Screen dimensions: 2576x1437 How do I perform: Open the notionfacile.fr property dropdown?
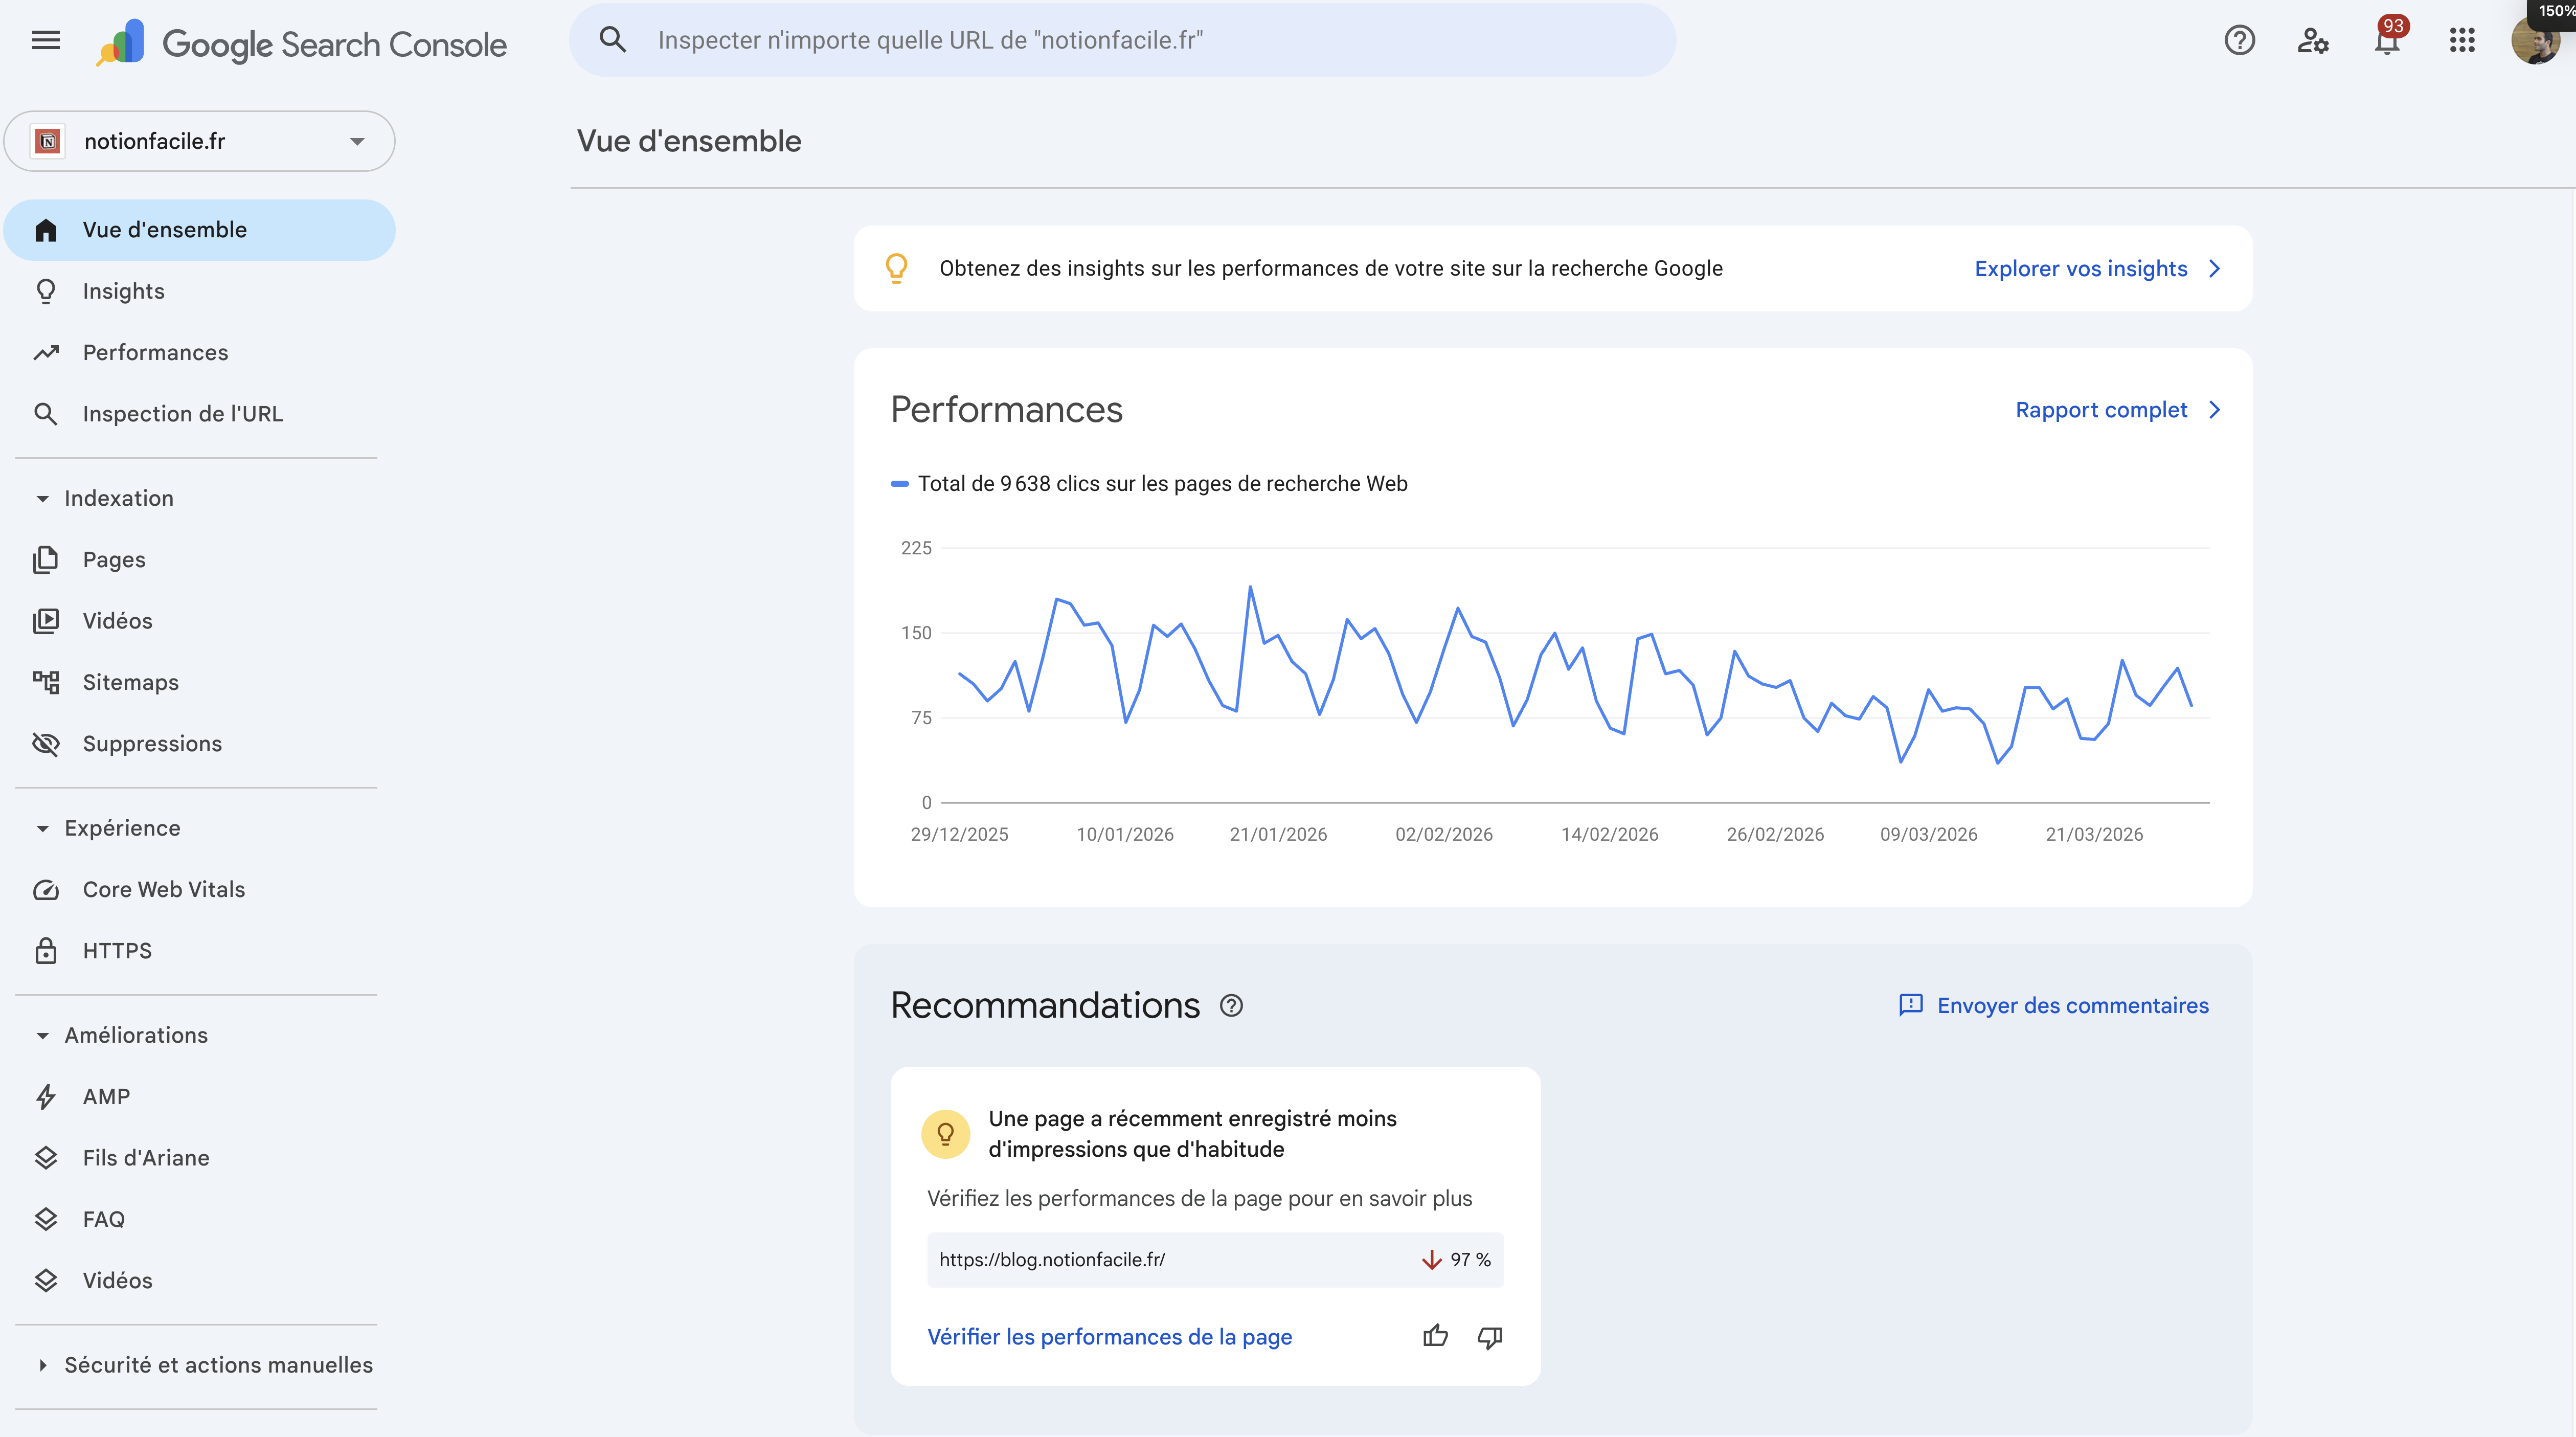pyautogui.click(x=200, y=141)
